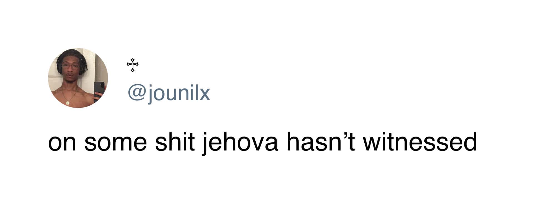Click the word "hasn't" in the tweet

[320, 142]
